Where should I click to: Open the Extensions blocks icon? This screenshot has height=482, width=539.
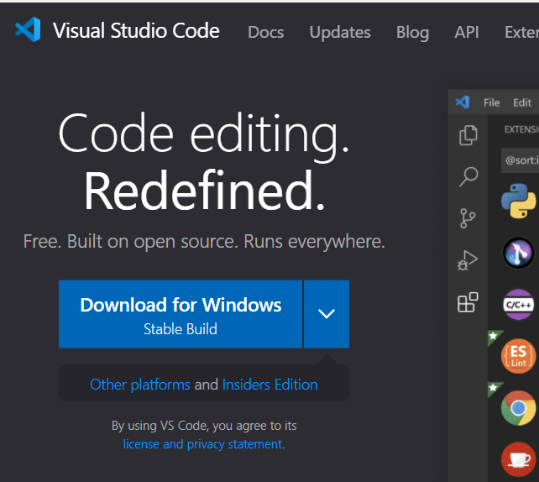tap(468, 302)
